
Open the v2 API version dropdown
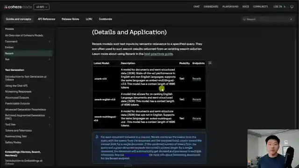point(42,7)
